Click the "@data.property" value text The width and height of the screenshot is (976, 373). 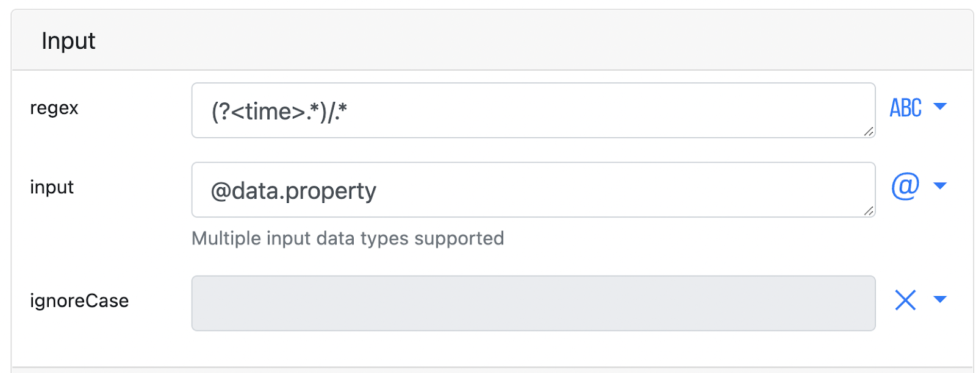click(x=293, y=191)
